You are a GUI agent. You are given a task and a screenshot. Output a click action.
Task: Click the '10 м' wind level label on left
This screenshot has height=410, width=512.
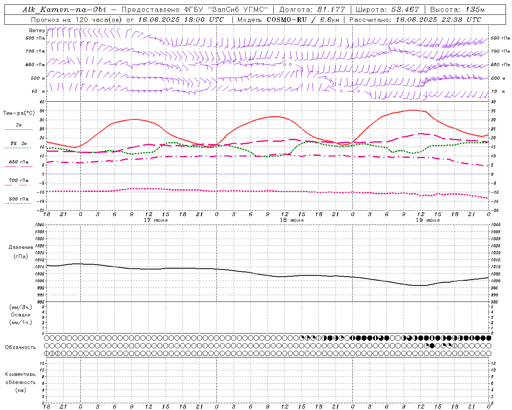(38, 91)
